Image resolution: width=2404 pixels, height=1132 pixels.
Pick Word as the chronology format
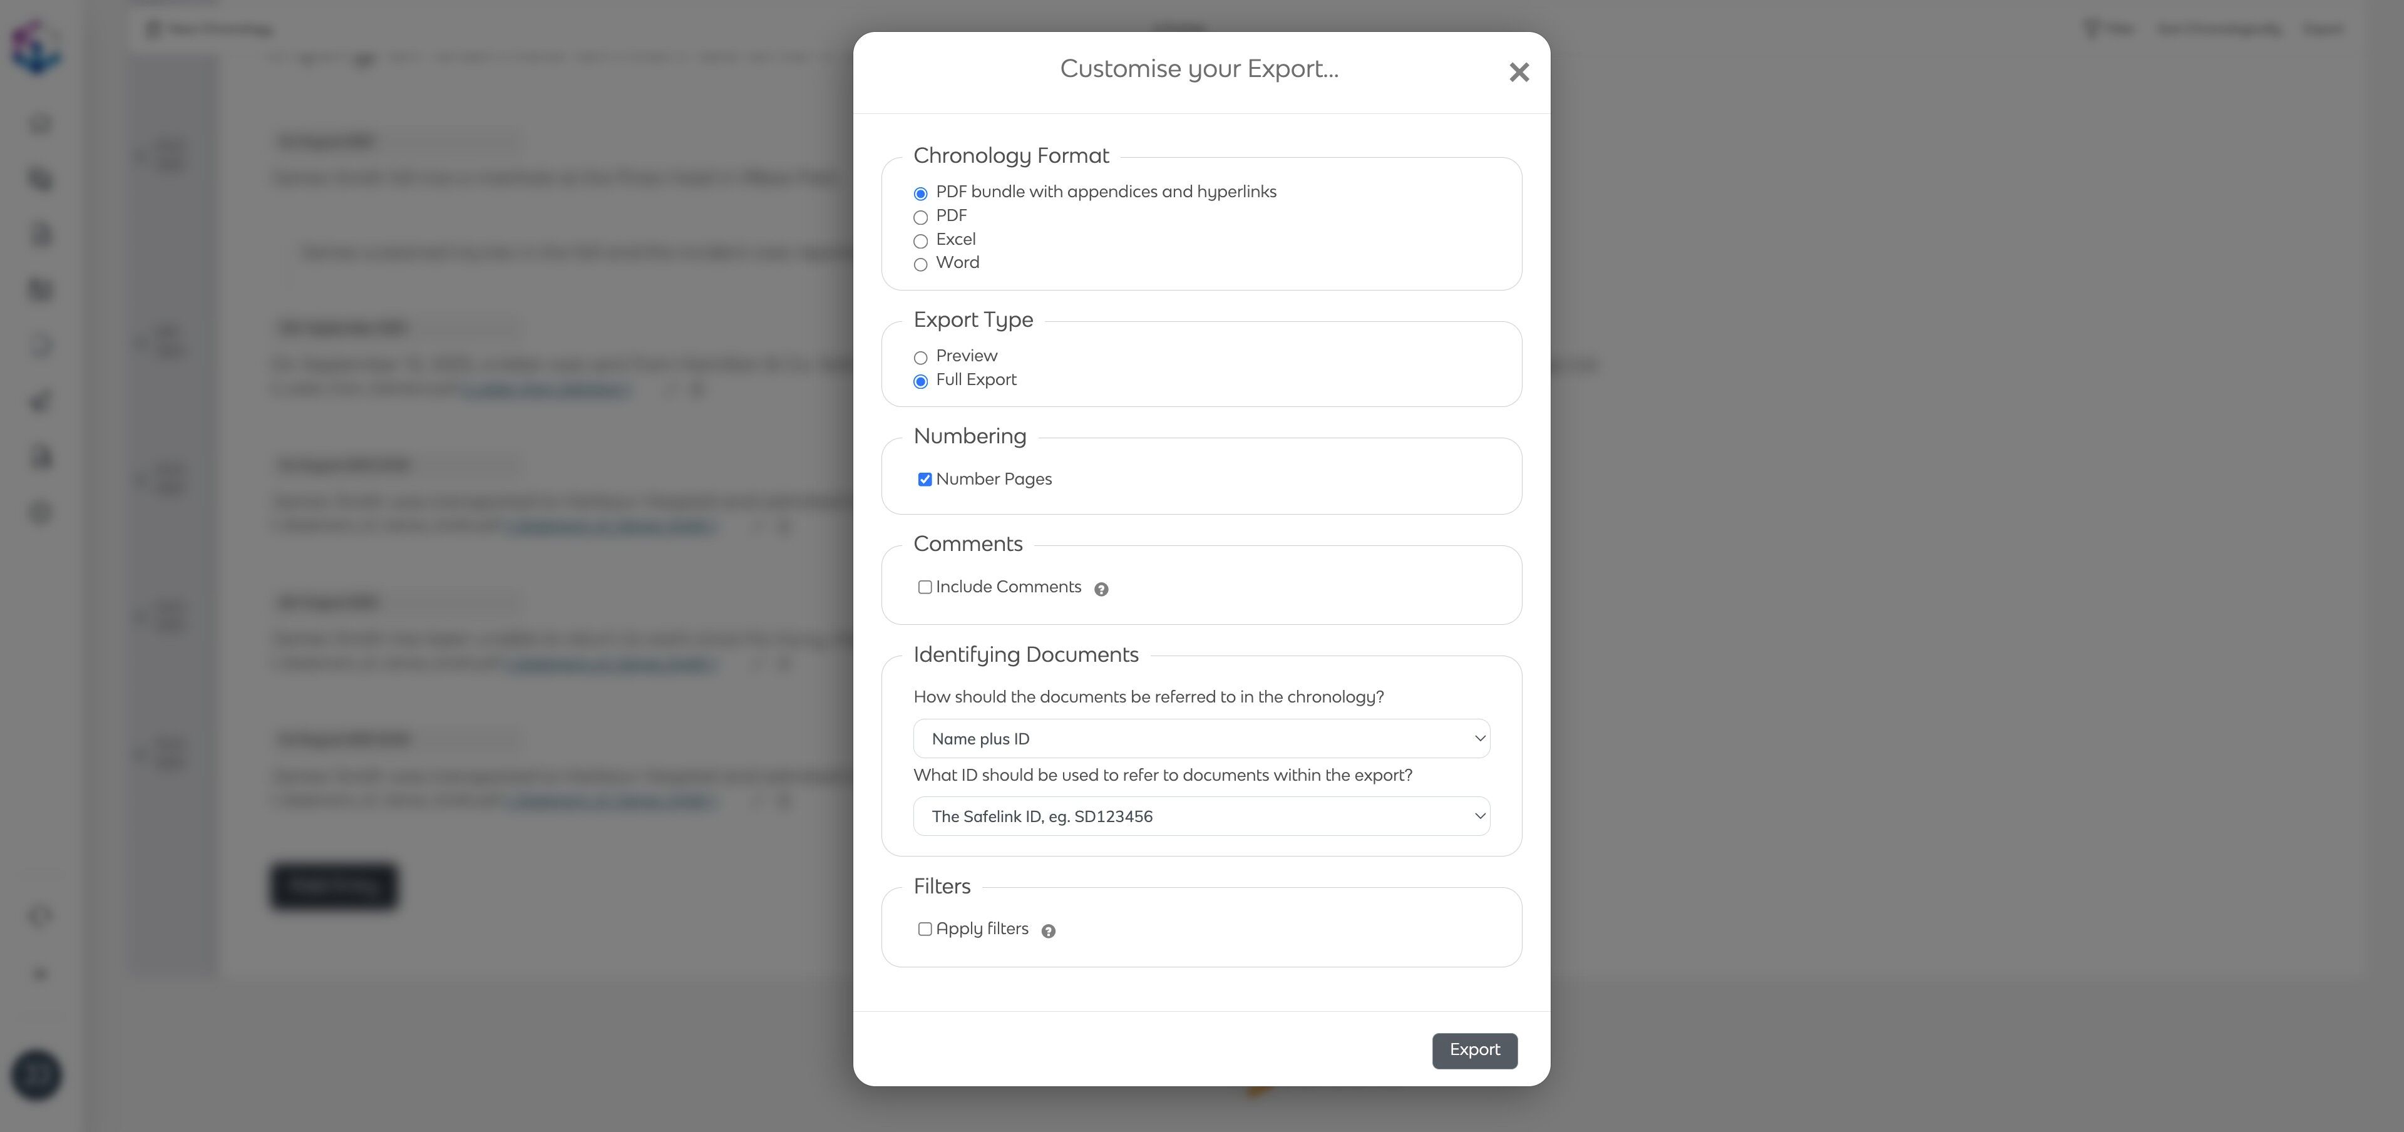click(920, 265)
